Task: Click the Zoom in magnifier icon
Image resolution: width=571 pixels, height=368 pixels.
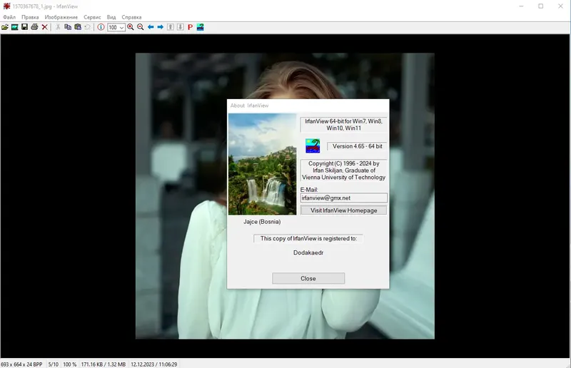Action: click(131, 27)
